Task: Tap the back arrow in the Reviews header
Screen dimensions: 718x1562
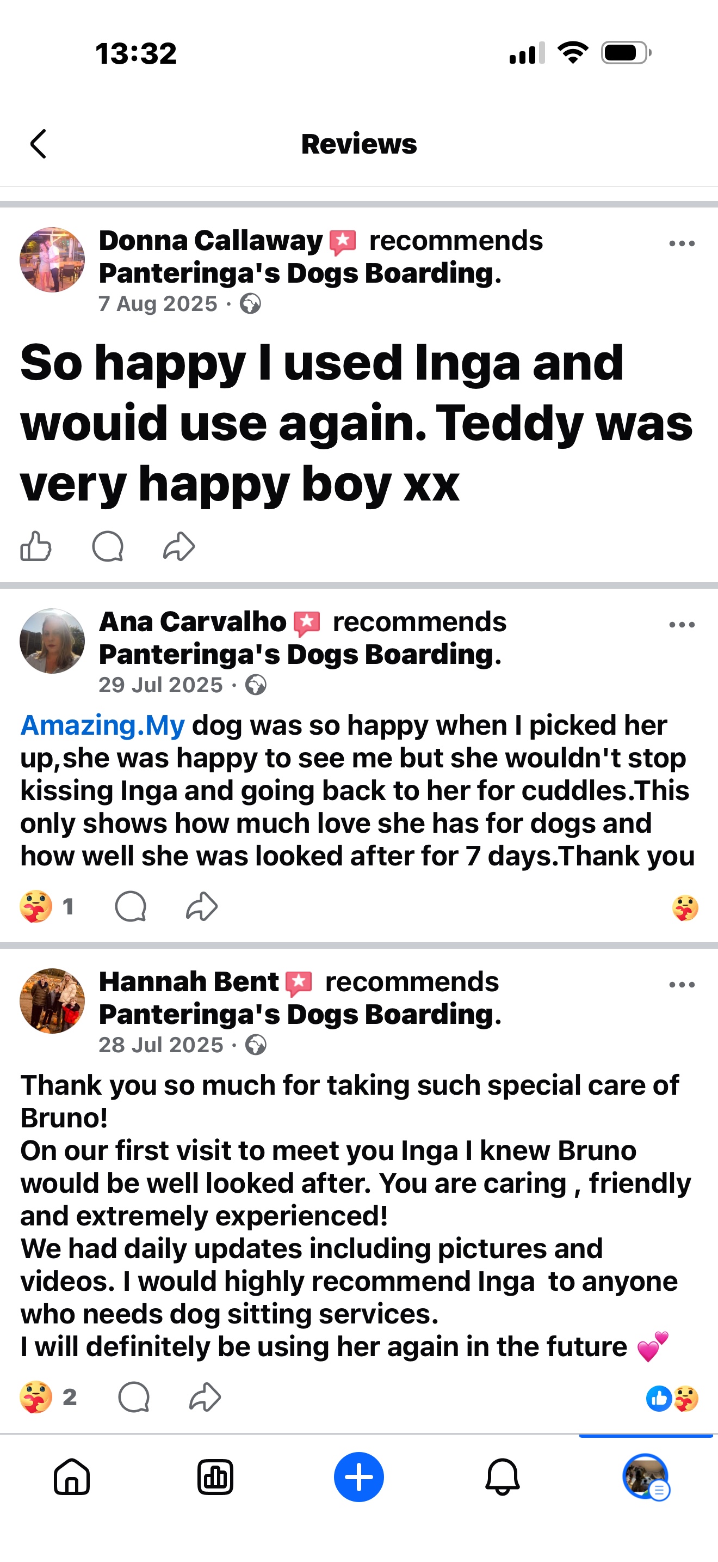Action: pos(39,144)
